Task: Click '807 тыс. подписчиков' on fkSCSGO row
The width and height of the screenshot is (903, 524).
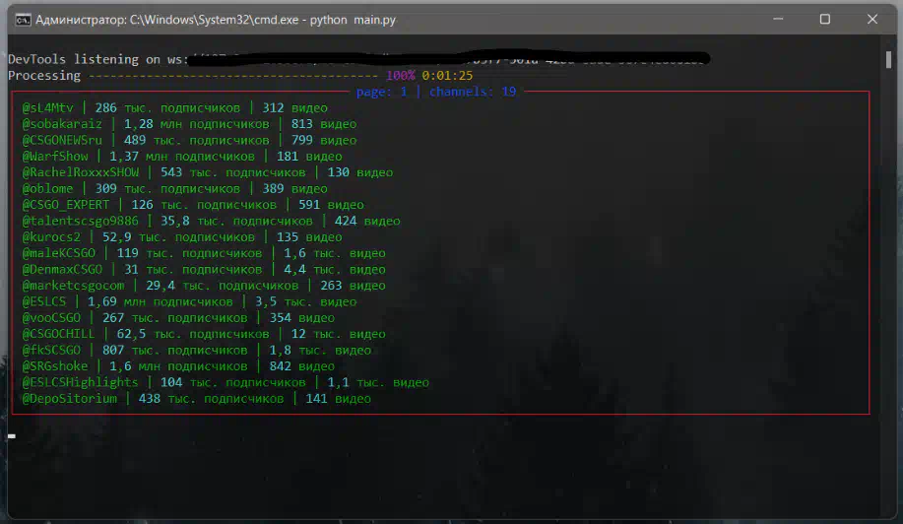Action: click(174, 350)
